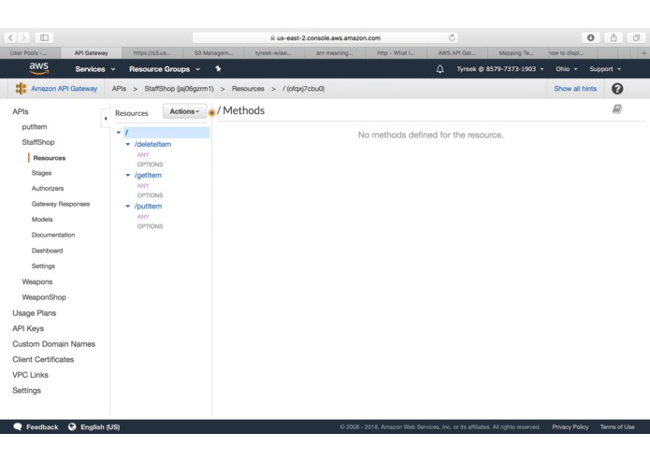Collapse the root / resource tree arrow
Viewport: 650px width, 462px height.
(x=119, y=133)
